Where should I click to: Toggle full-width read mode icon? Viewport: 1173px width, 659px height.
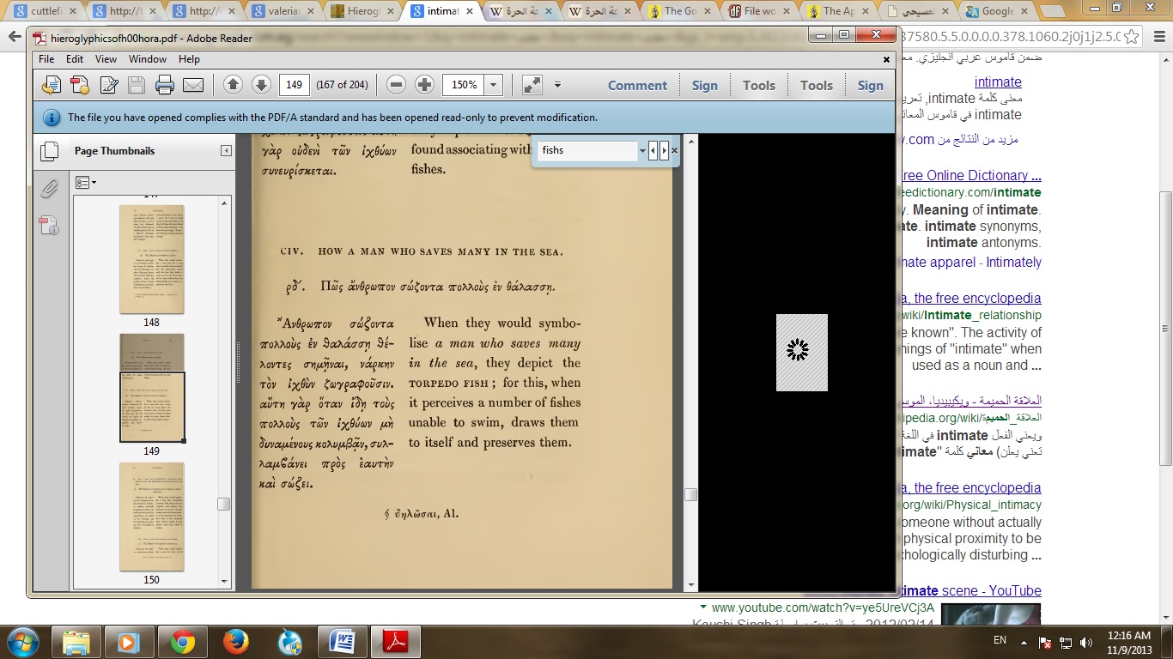point(532,85)
